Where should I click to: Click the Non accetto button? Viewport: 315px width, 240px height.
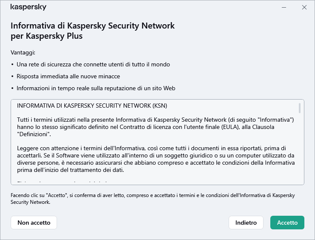click(x=34, y=223)
